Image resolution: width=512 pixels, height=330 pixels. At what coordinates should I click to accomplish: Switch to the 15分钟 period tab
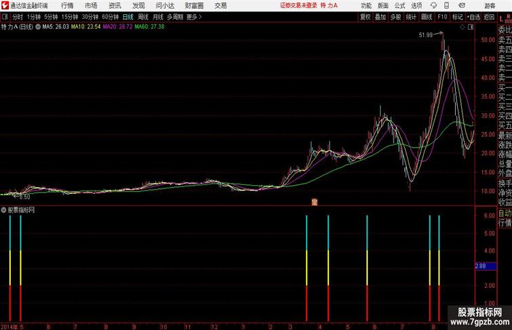(70, 17)
